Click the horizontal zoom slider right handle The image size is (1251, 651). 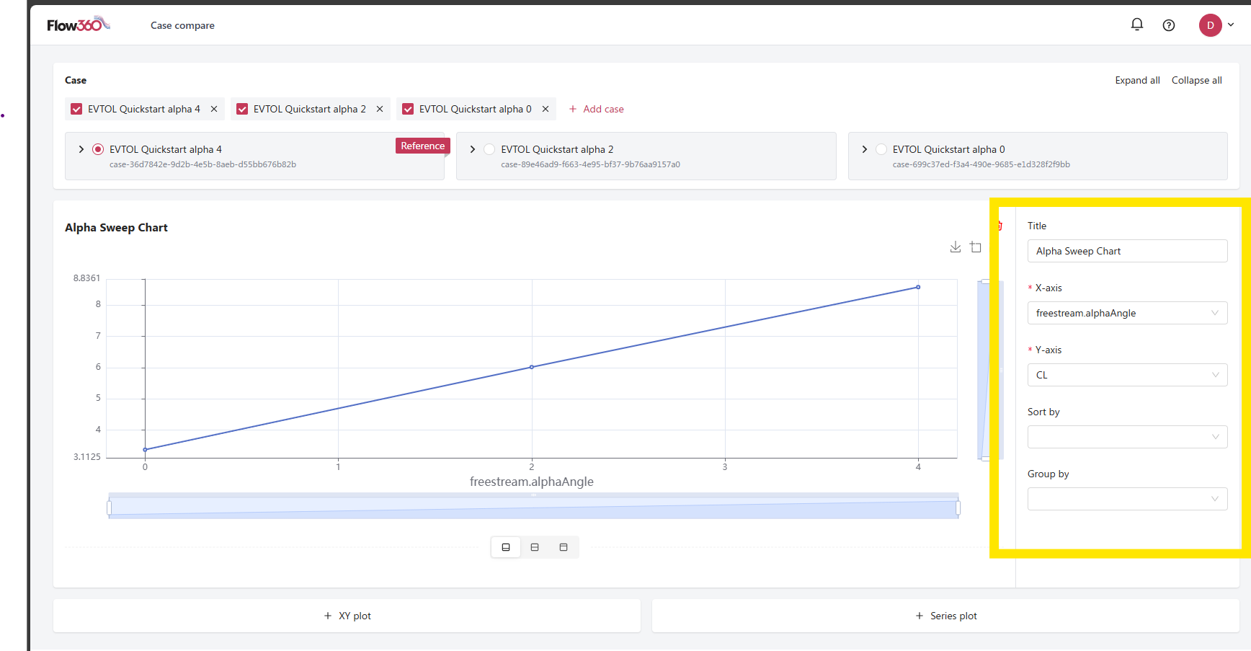coord(958,508)
